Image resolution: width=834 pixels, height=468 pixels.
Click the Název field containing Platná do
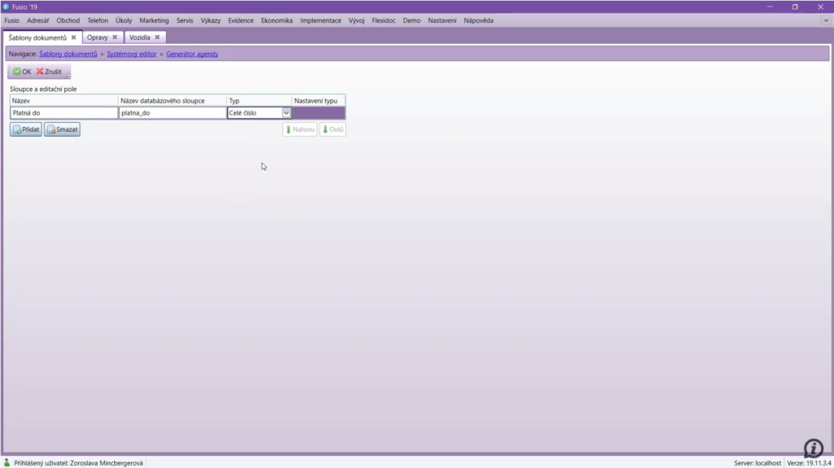coord(64,113)
